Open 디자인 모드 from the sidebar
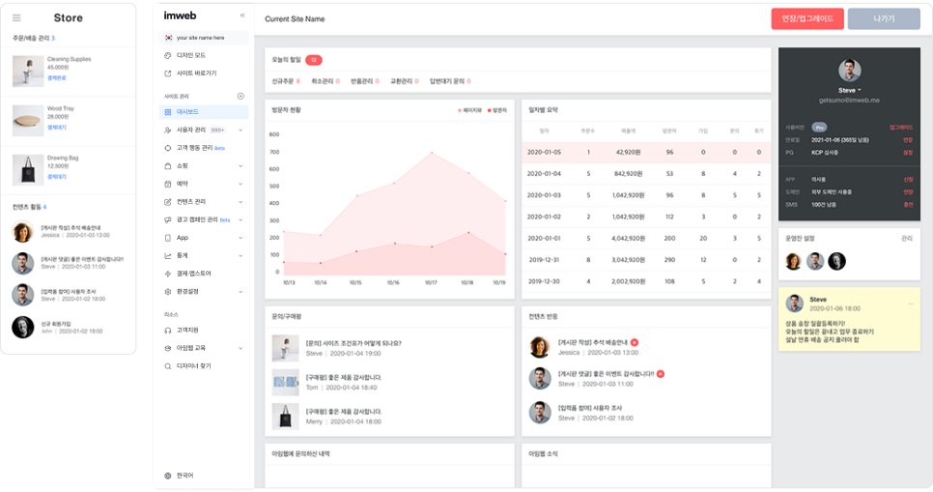933x492 pixels. (x=191, y=55)
